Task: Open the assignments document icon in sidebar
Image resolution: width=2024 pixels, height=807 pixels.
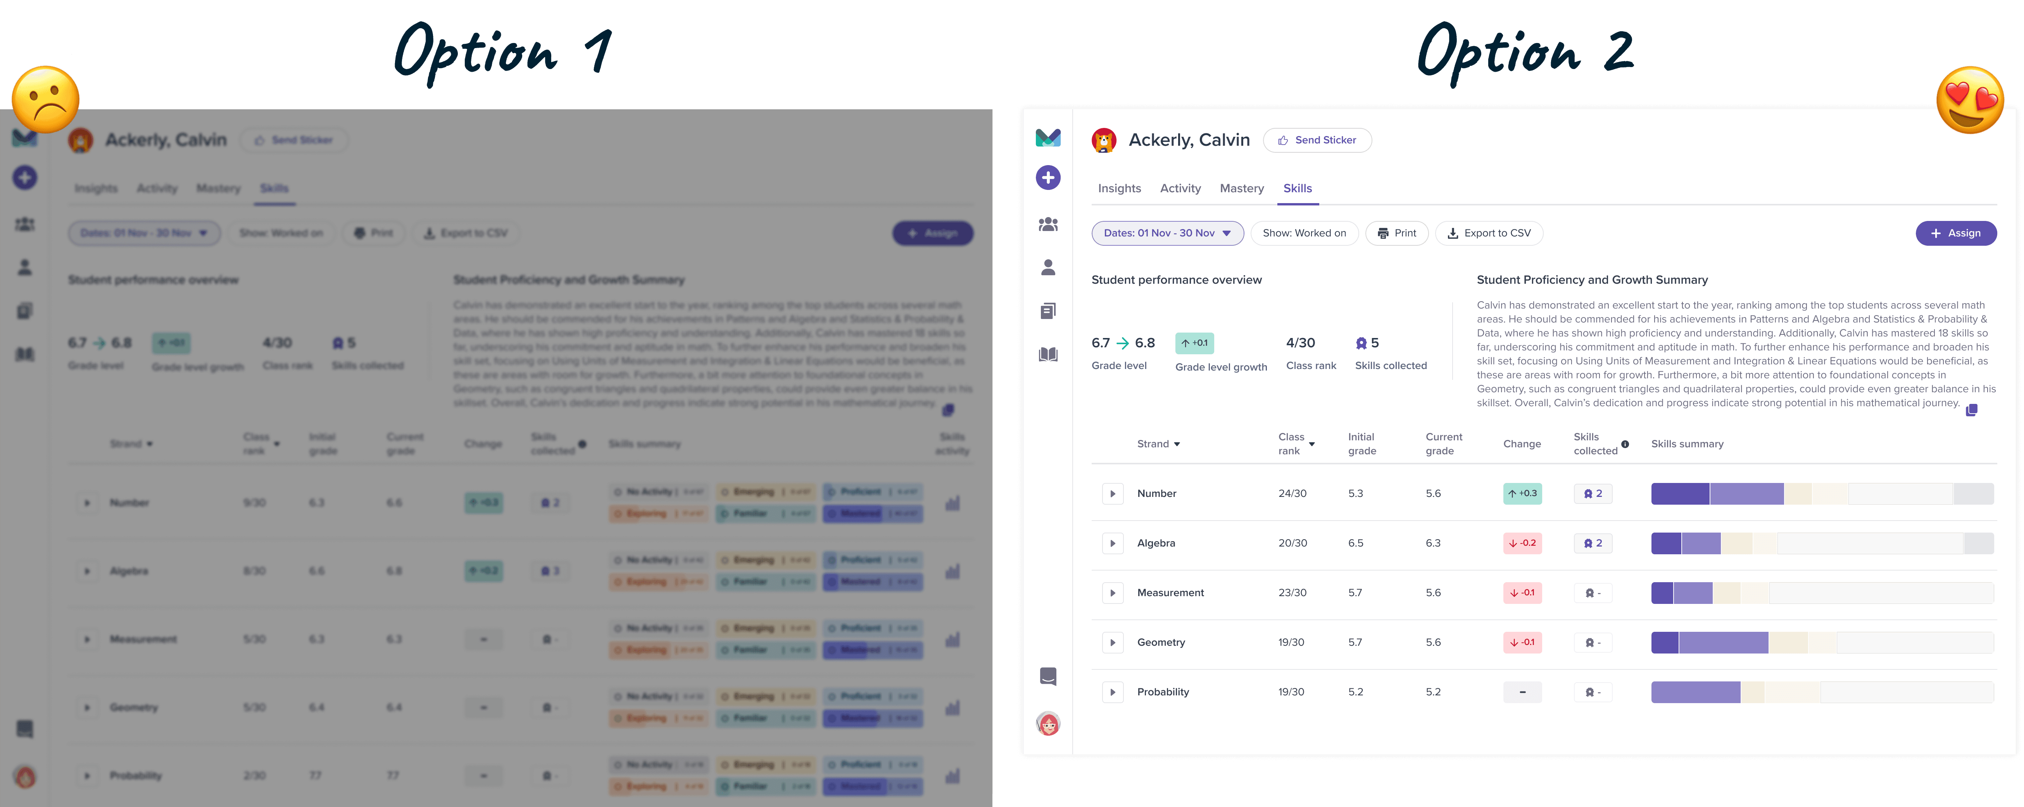Action: (x=1047, y=311)
